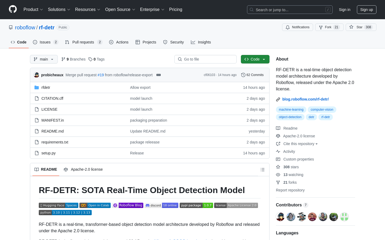Select the detr topic tag
Image resolution: width=385 pixels, height=240 pixels.
[311, 117]
